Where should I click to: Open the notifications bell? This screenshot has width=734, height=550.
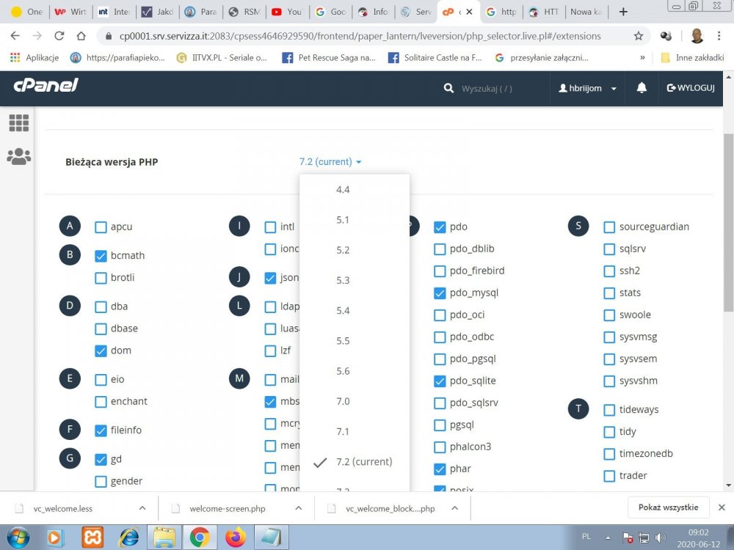642,87
